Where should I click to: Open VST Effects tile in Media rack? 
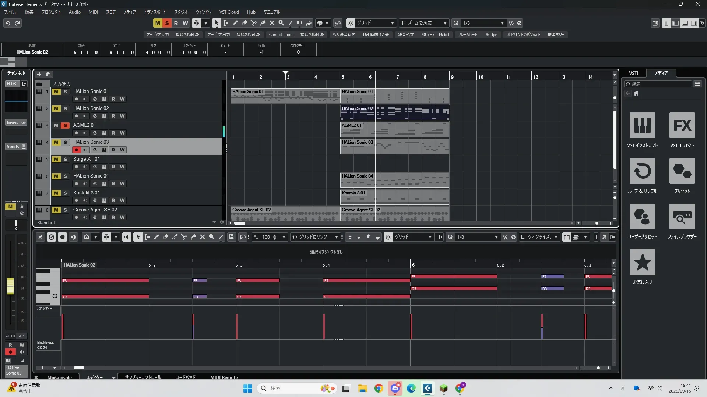(x=682, y=125)
